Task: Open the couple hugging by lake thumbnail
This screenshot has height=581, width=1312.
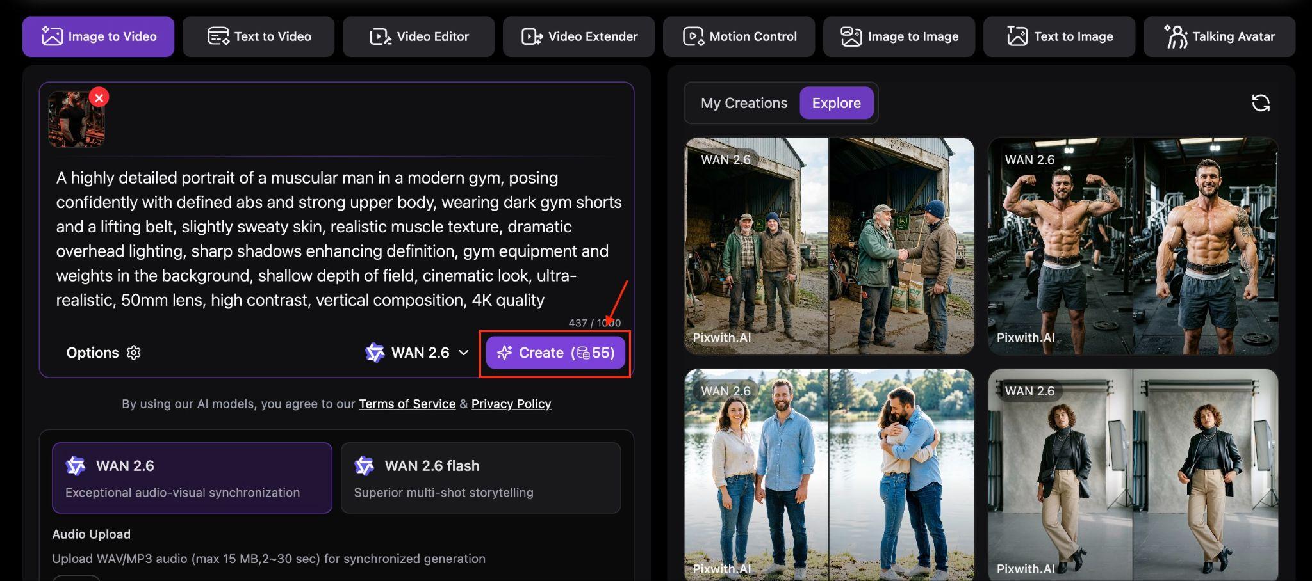Action: tap(829, 475)
